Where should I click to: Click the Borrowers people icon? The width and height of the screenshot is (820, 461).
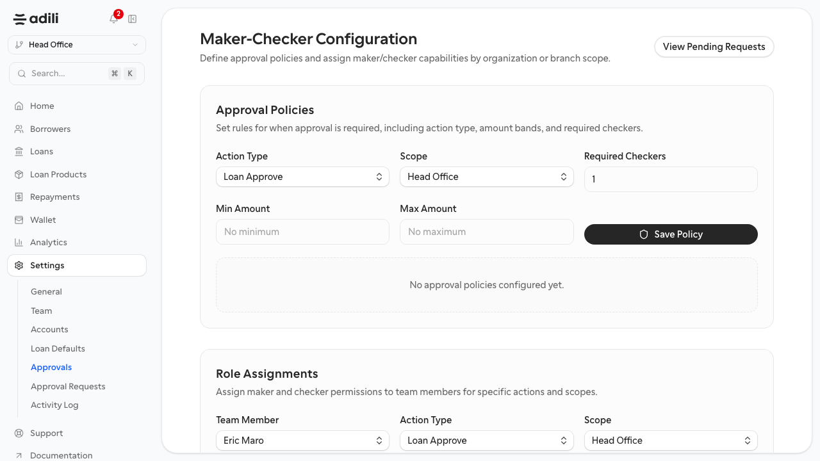point(19,129)
